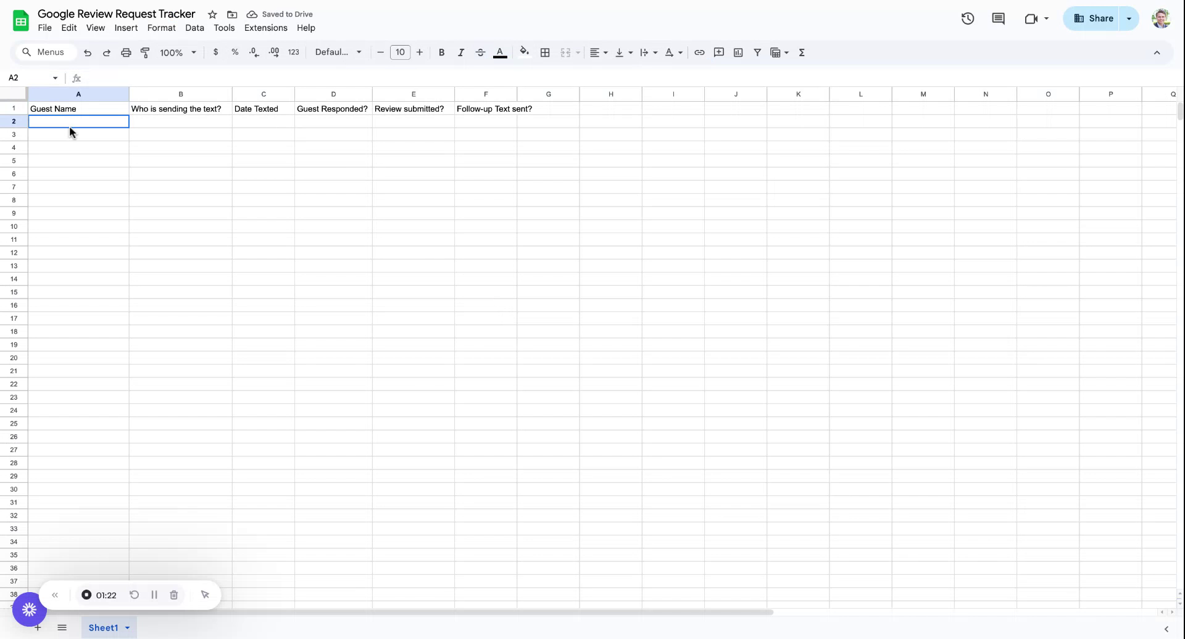Toggle bold formatting

click(441, 52)
